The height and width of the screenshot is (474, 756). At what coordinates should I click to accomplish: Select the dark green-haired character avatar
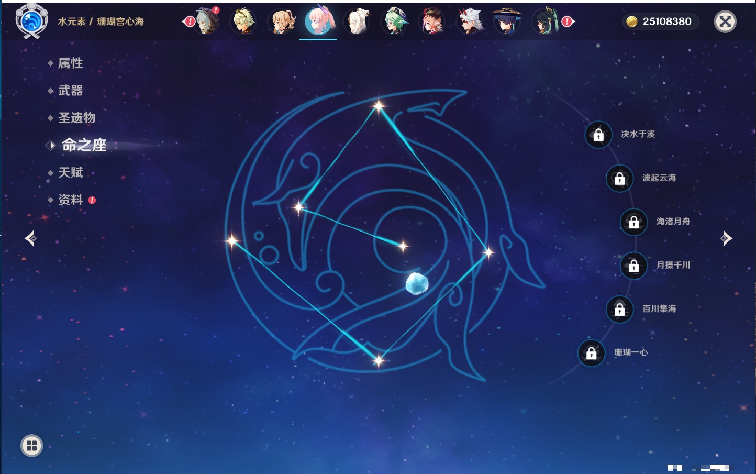(545, 21)
